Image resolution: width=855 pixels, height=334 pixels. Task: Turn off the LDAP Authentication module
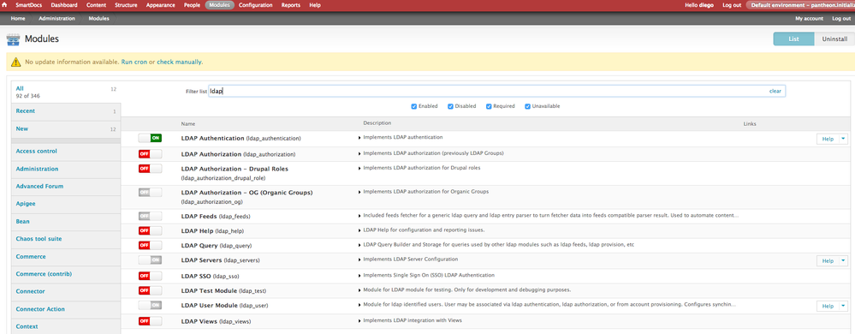click(x=150, y=138)
